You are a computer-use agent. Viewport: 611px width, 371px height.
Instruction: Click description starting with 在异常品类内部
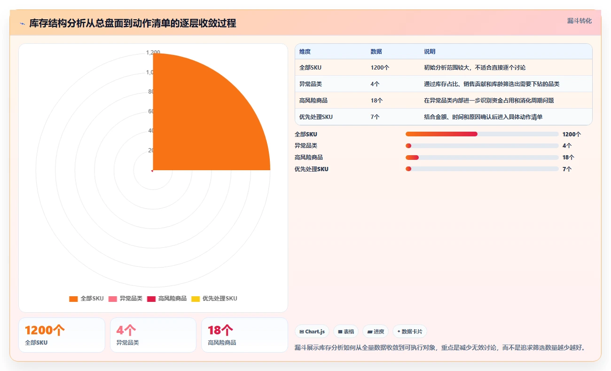(x=489, y=101)
